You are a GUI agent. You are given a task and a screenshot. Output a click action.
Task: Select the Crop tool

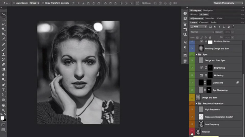3,34
